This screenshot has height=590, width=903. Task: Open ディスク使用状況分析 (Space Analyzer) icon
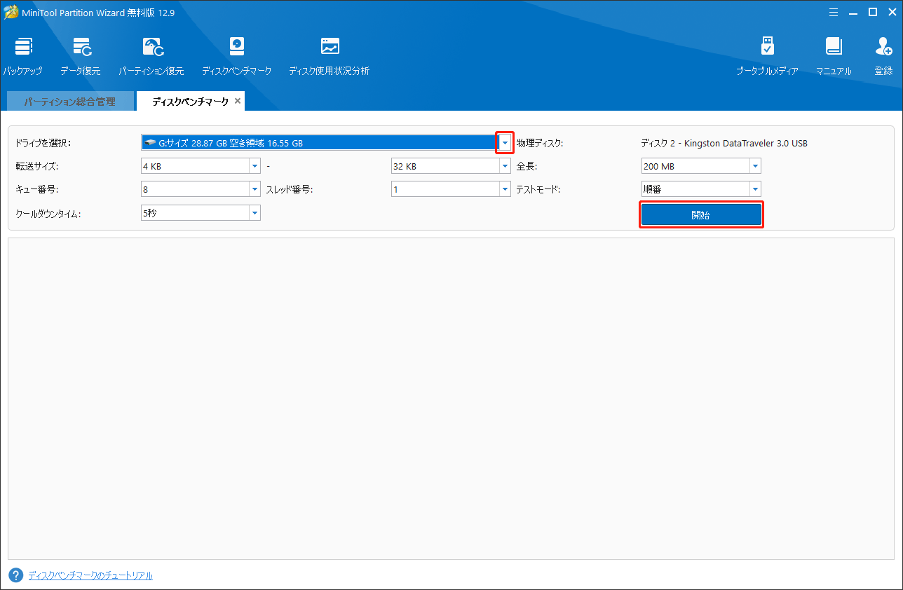click(x=330, y=48)
